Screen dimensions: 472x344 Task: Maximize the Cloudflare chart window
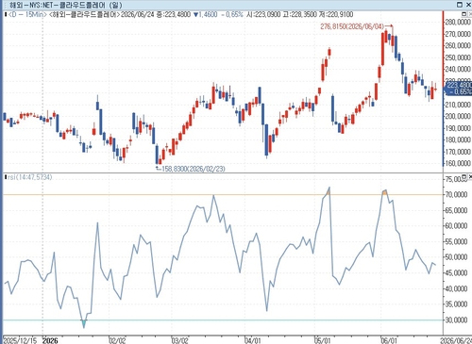[460, 5]
